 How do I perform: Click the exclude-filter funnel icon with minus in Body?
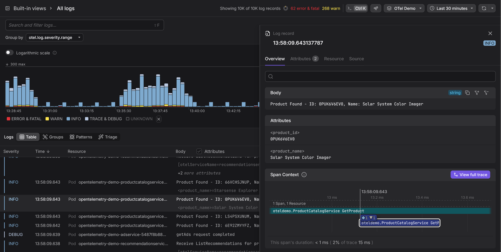click(x=486, y=93)
